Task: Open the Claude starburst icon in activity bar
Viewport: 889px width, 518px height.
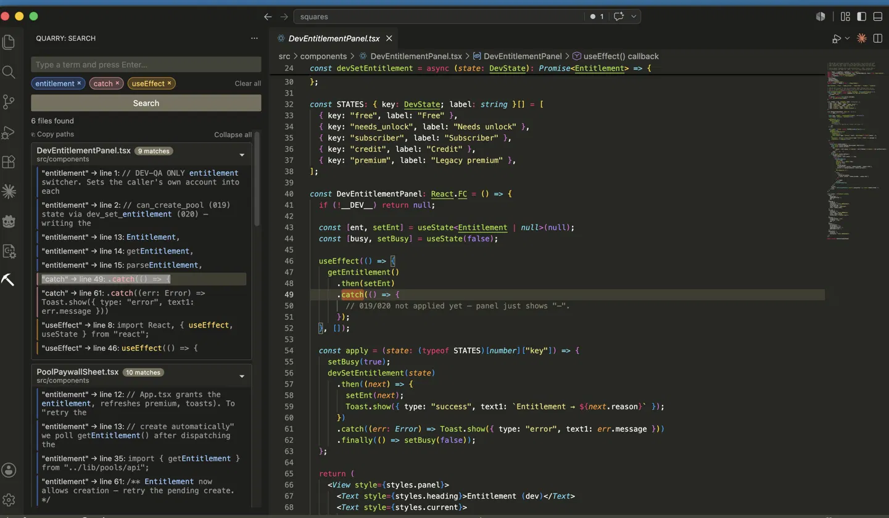Action: coord(9,191)
